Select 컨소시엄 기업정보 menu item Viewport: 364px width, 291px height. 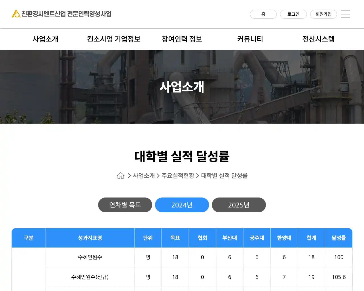pyautogui.click(x=114, y=39)
